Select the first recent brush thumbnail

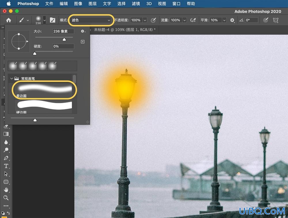tap(13, 66)
